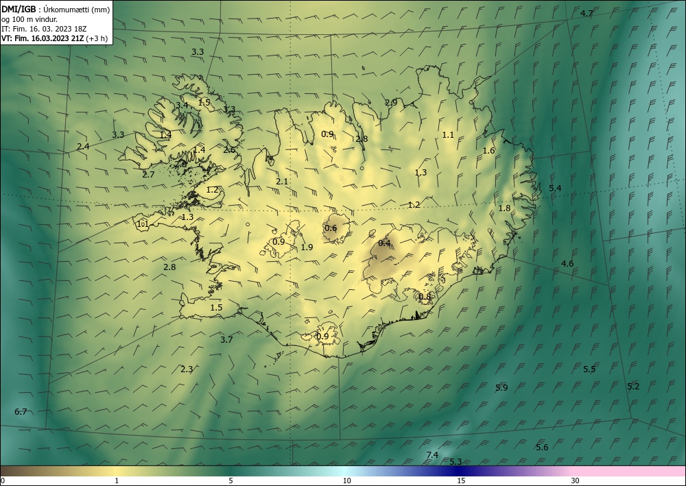Click the 5.9 precipitation value

(501, 388)
